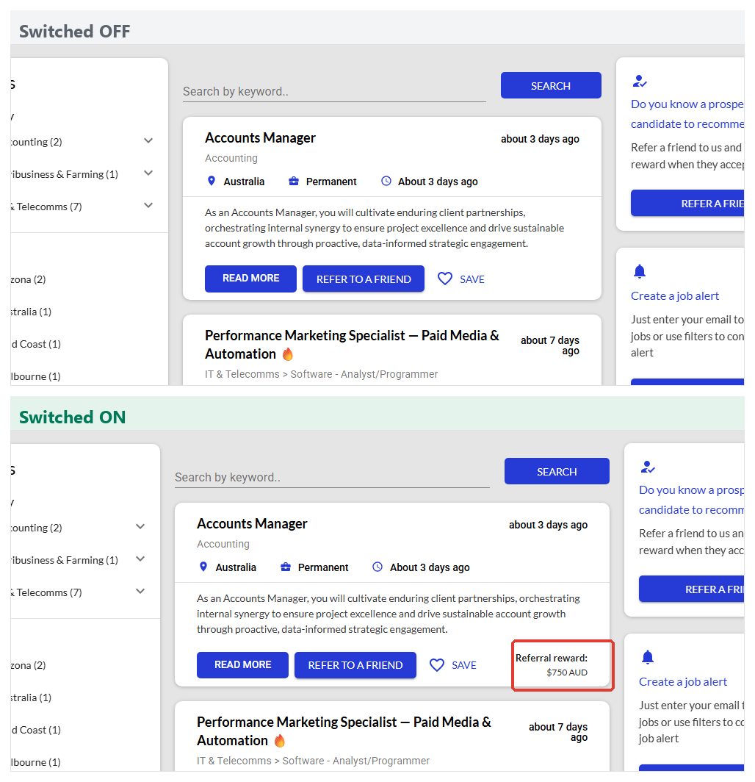Click bell icon above top Create a job alert
Screen dimensions: 755x782
640,271
